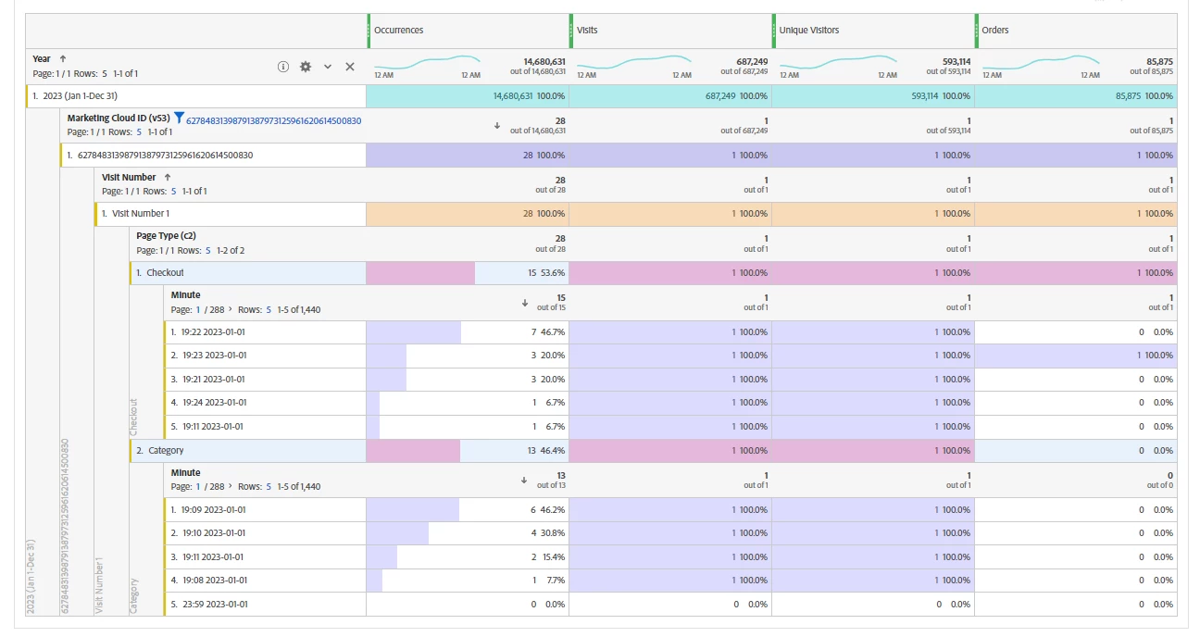This screenshot has width=1200, height=637.
Task: Select the 19:08 2023-01-01 minute row
Action: pyautogui.click(x=265, y=581)
